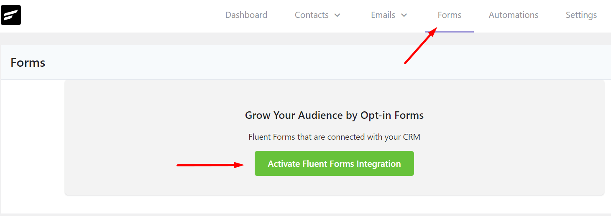
Task: Expand the Contacts dropdown chevron
Action: point(337,15)
